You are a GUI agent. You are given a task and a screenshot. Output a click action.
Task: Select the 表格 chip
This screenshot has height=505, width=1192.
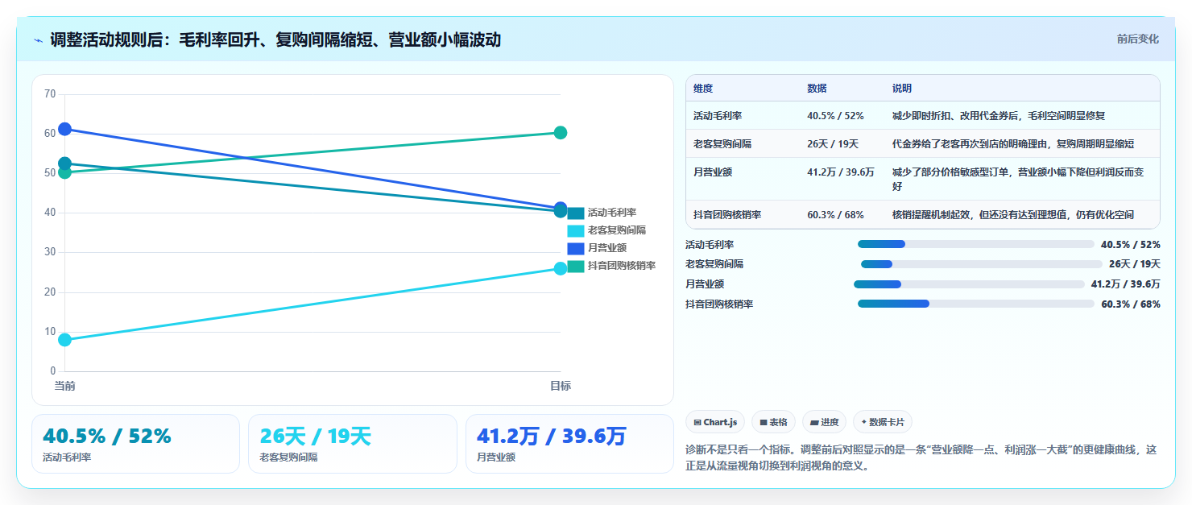(x=773, y=422)
